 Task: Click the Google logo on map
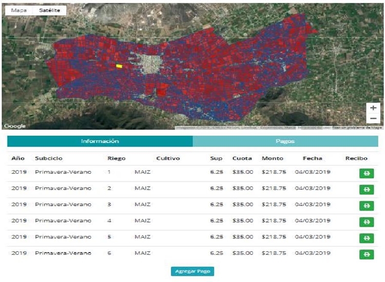tap(14, 126)
